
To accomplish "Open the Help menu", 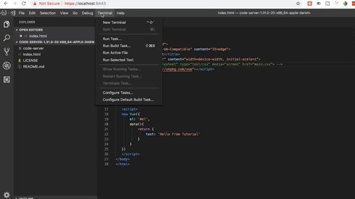I will pos(120,13).
